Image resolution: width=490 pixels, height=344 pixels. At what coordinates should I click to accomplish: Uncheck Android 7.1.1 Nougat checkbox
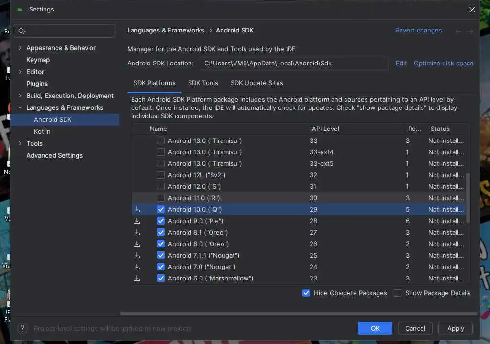click(x=161, y=255)
